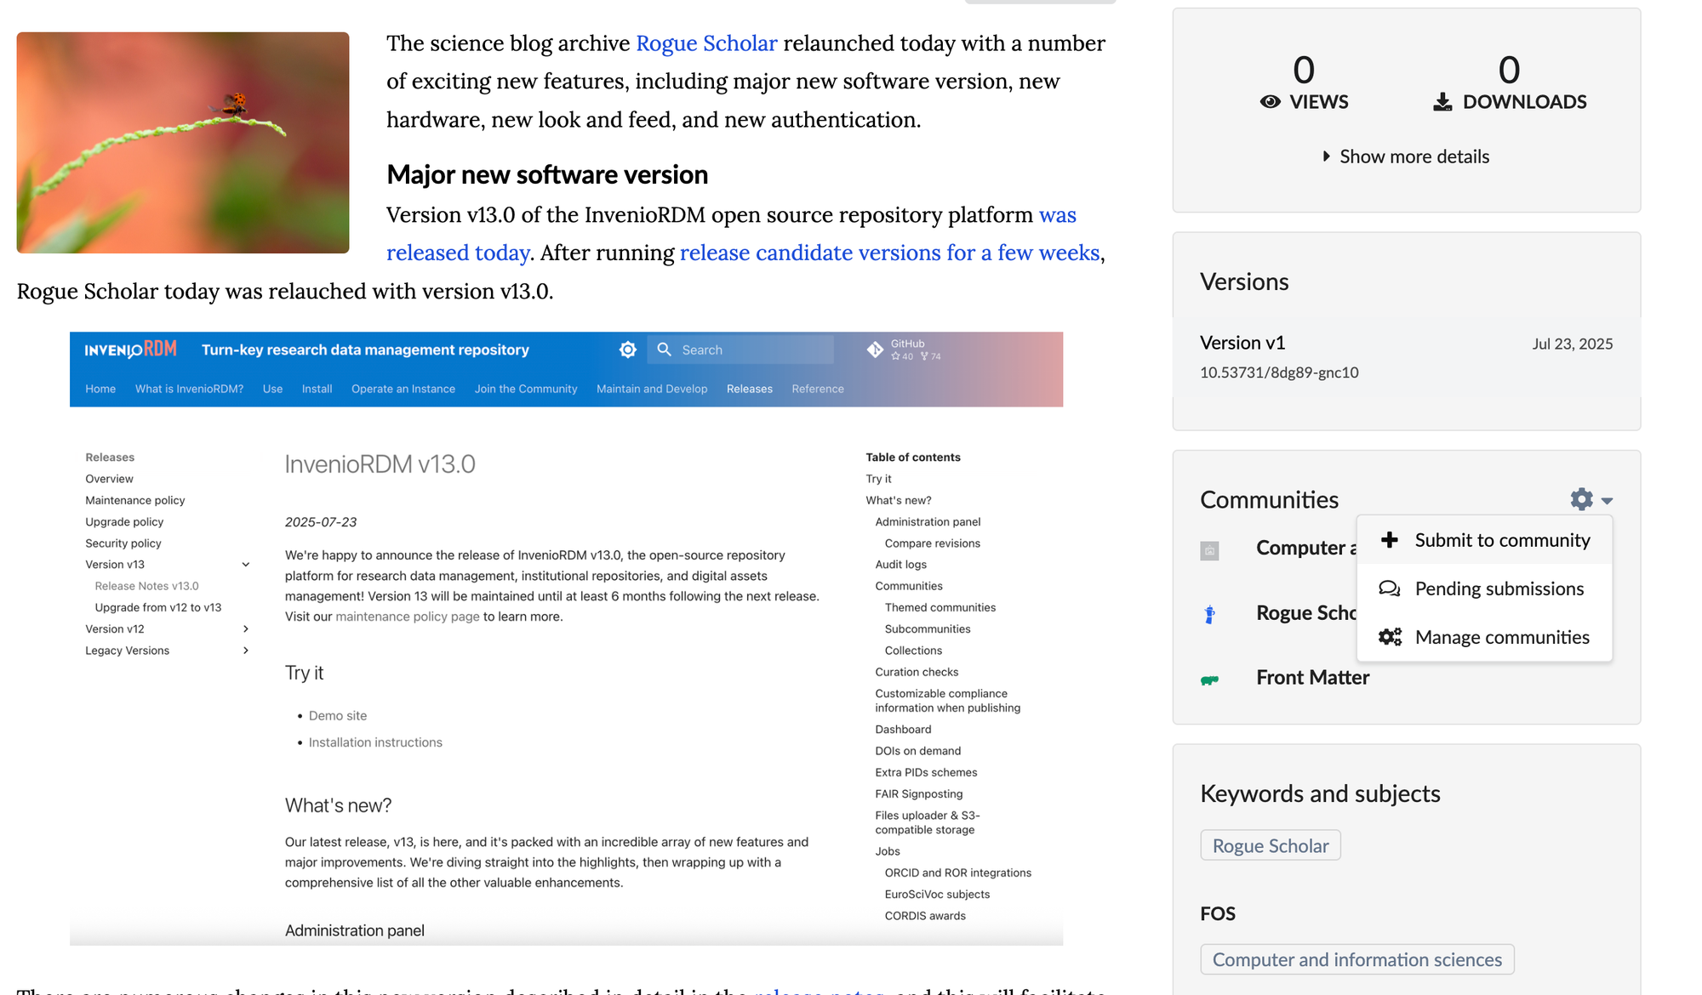This screenshot has height=995, width=1702.
Task: Click the Pending submissions chat icon
Action: (1390, 588)
